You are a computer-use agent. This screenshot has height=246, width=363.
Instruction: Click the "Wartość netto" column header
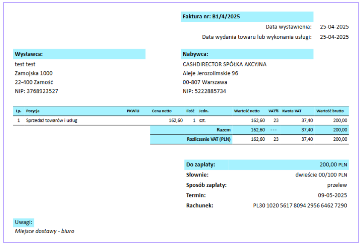[246, 111]
